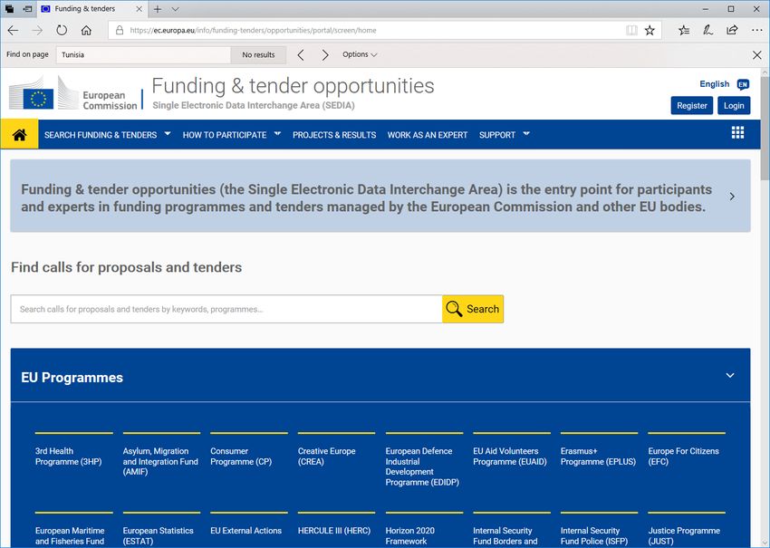The width and height of the screenshot is (770, 548).
Task: Open European Defence Industrial Development Programme
Action: [x=422, y=466]
